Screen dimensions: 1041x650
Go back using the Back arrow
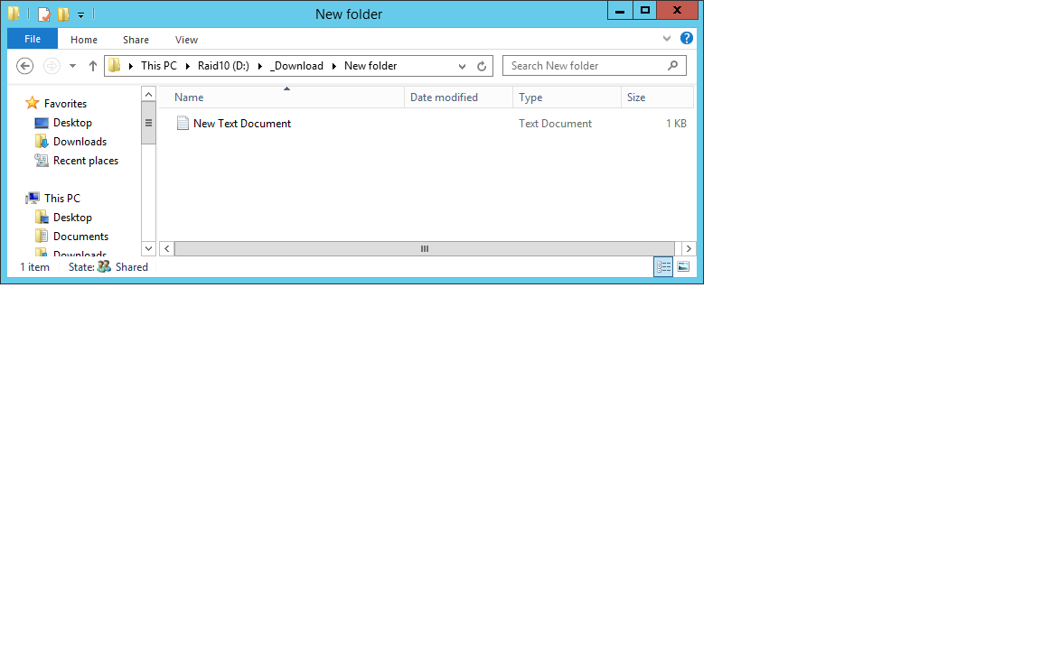pos(25,66)
